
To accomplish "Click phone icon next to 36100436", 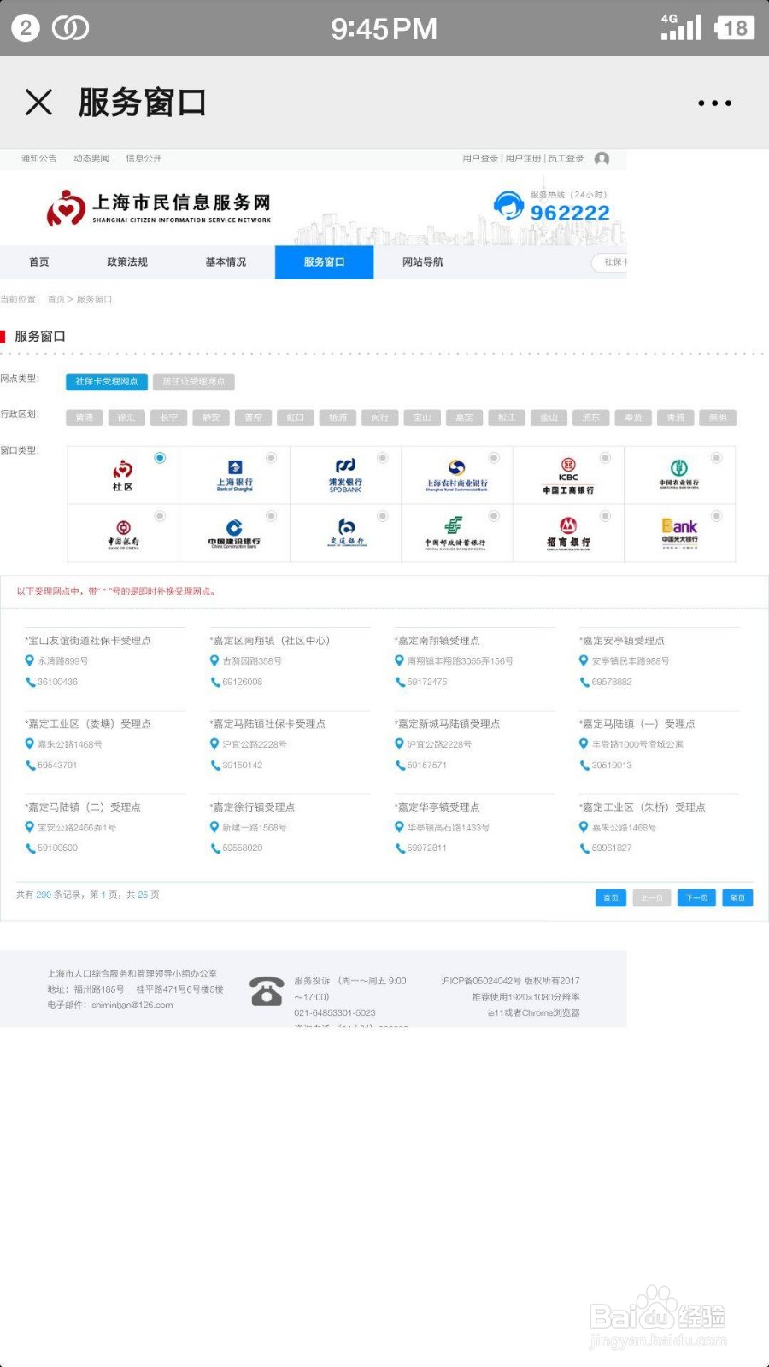I will (x=31, y=682).
